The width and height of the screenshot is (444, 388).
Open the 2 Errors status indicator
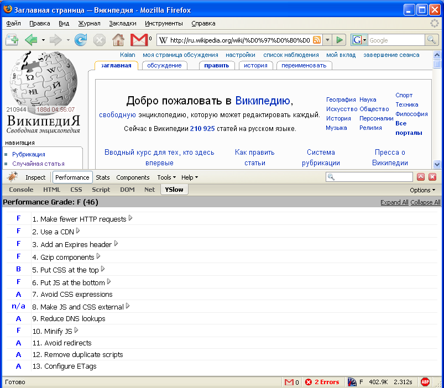(322, 382)
